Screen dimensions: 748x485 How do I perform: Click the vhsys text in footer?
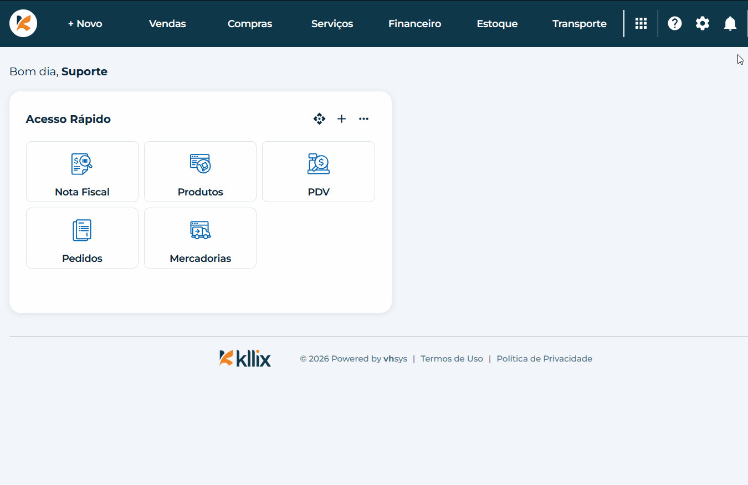[395, 359]
